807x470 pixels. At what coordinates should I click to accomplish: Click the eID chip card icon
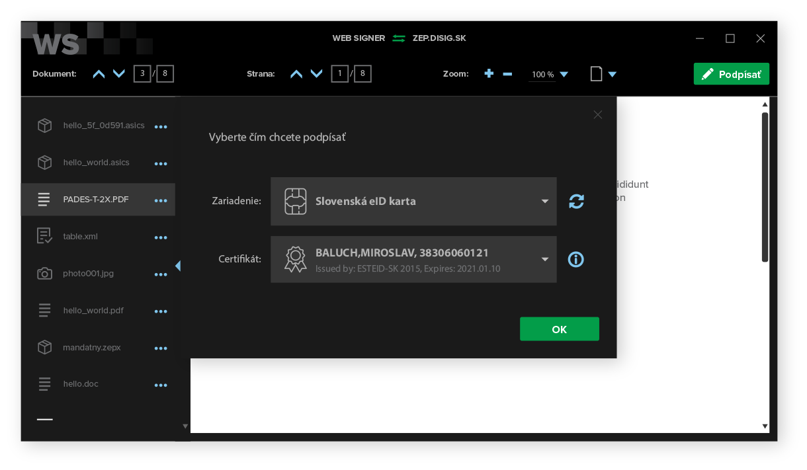pos(295,202)
